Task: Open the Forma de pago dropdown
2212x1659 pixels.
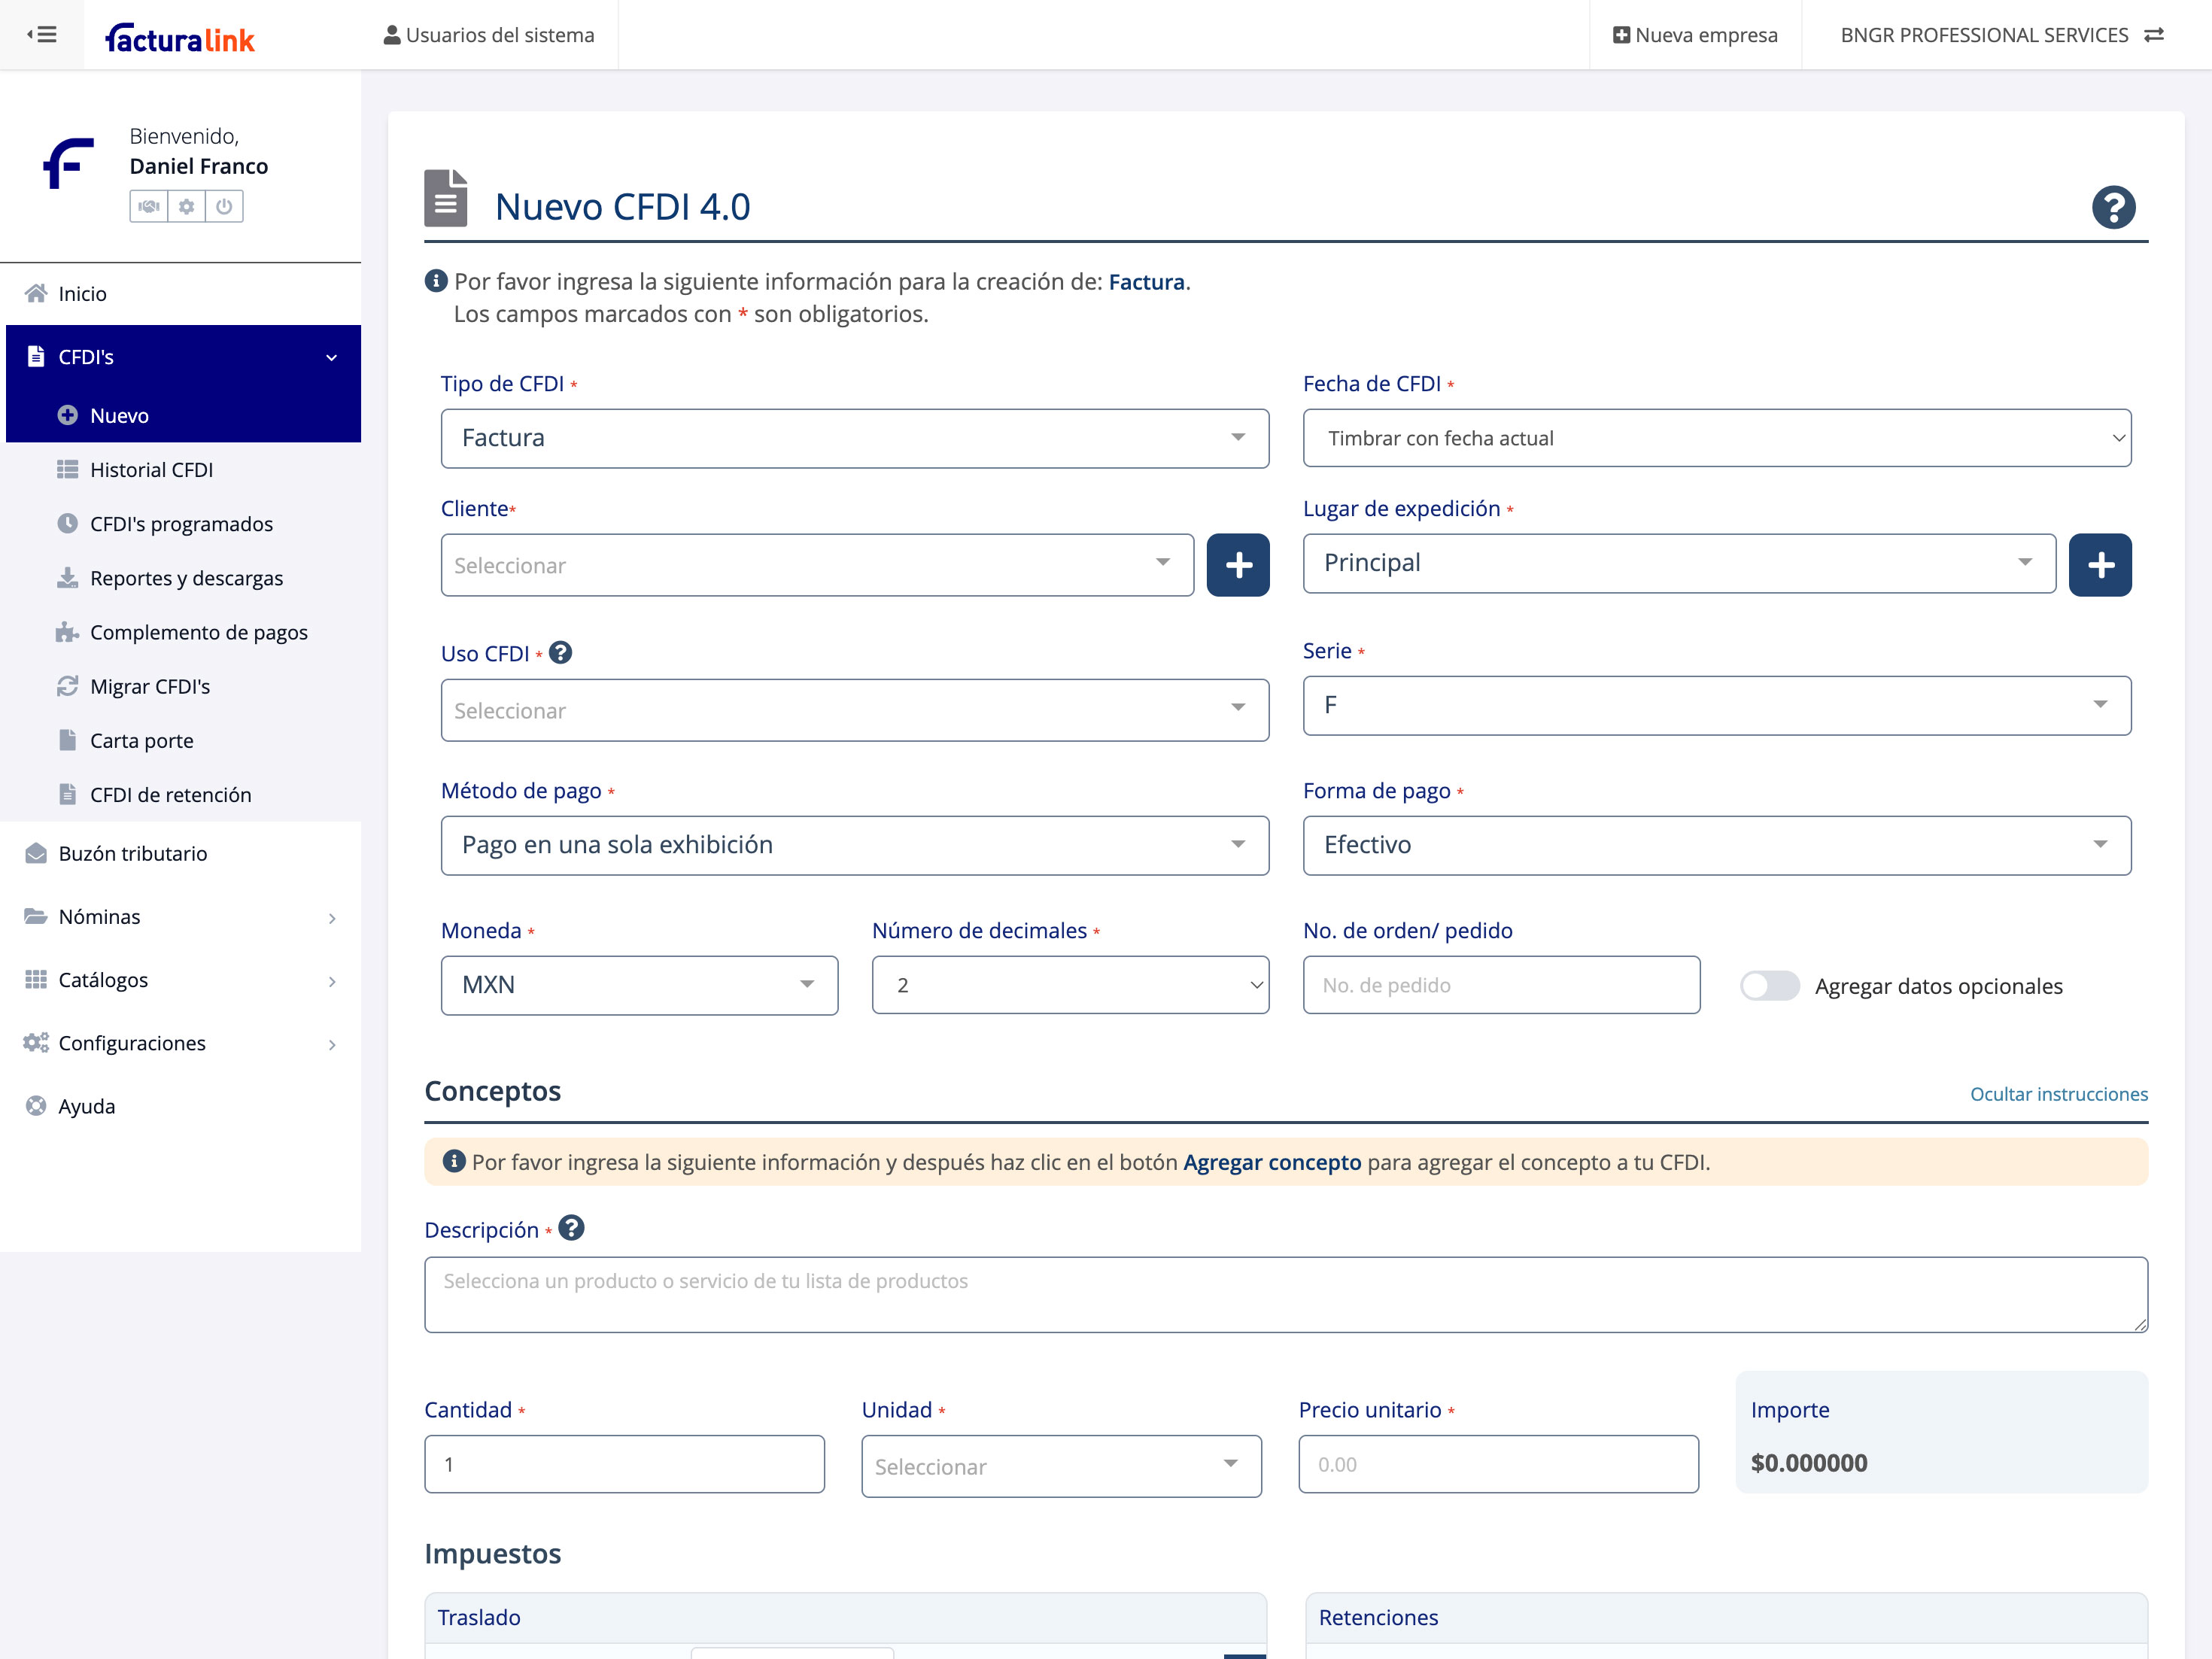Action: coord(1716,845)
